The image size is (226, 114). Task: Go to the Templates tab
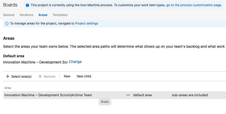coord(60,15)
